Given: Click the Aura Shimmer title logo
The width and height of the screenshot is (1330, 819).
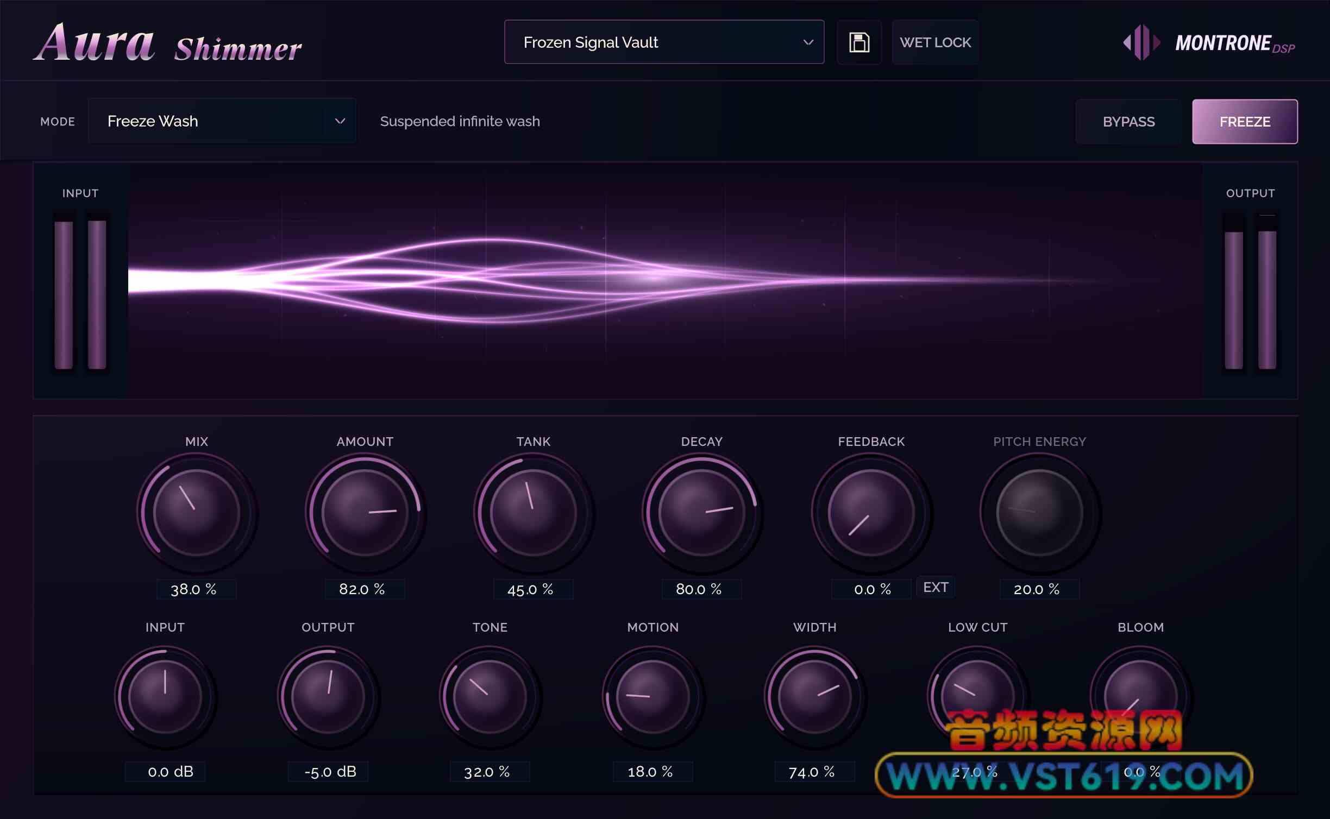Looking at the screenshot, I should click(x=168, y=43).
